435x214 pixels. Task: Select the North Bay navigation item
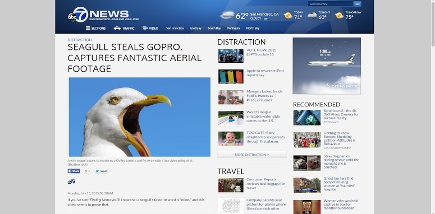(x=253, y=28)
